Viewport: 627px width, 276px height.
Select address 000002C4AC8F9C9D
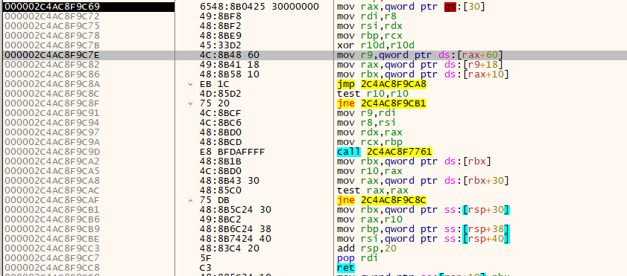52,152
